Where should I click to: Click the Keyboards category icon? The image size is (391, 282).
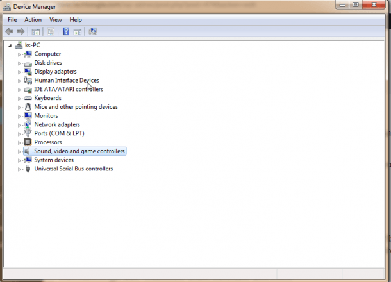pos(28,98)
